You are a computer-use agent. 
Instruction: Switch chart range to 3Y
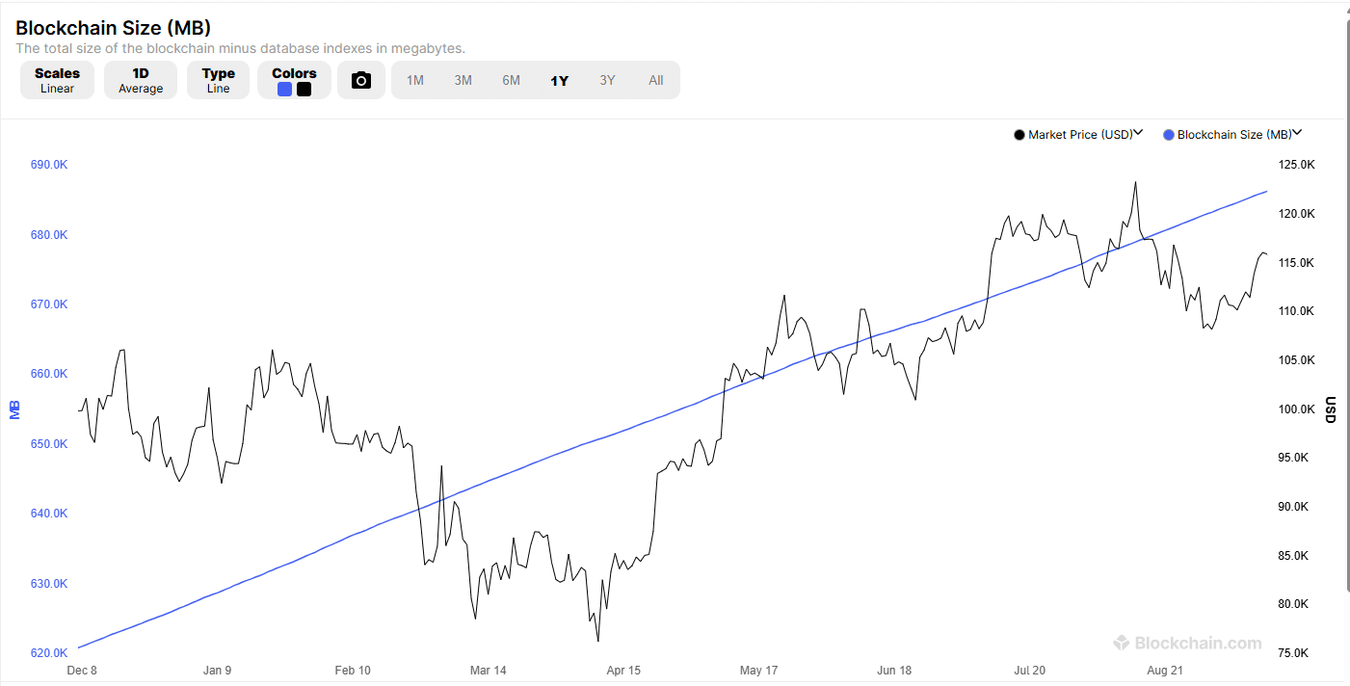coord(607,80)
